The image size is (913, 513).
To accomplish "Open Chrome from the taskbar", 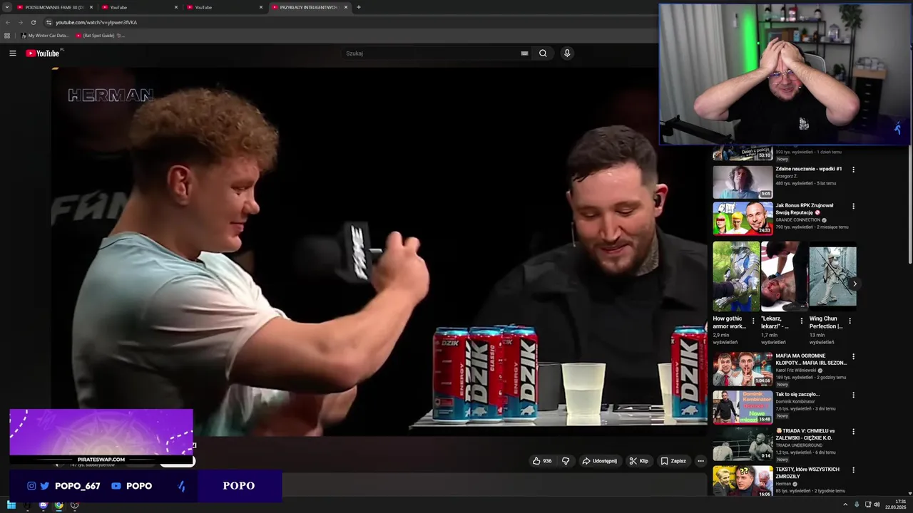I will click(x=58, y=505).
